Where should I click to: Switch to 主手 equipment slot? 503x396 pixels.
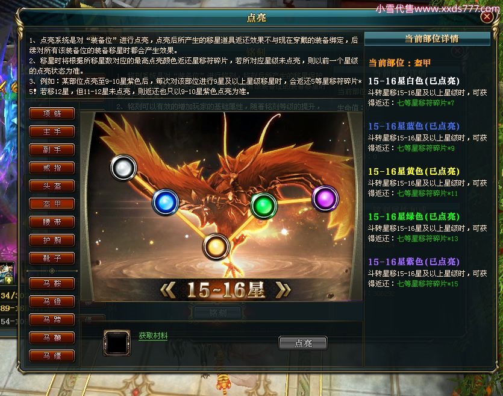click(x=52, y=131)
